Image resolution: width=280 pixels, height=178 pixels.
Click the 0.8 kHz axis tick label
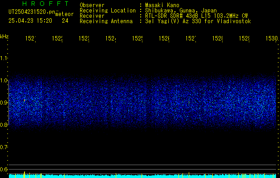pyautogui.click(x=4, y=125)
